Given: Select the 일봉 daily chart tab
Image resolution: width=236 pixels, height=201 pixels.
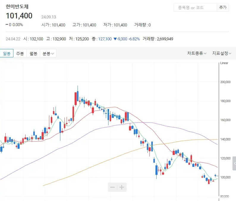Looking at the screenshot, I should tap(7, 53).
